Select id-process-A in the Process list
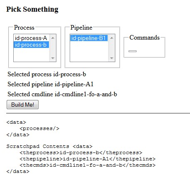 (31, 38)
